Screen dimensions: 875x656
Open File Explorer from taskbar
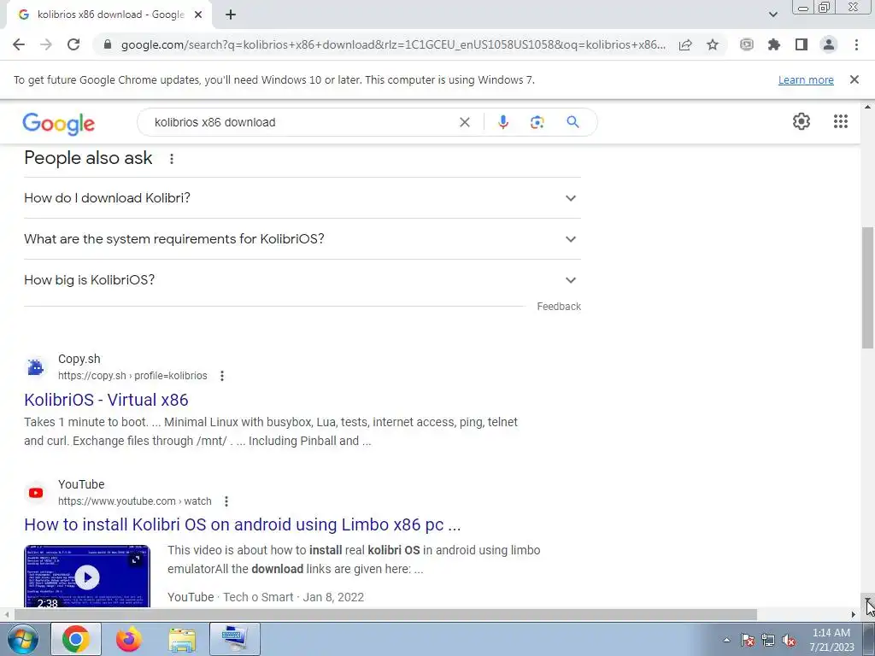tap(182, 639)
